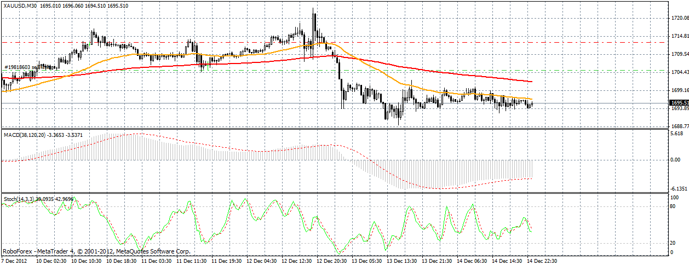689x265 pixels.
Task: Click the Stochastic scale value 80
Action: click(674, 206)
